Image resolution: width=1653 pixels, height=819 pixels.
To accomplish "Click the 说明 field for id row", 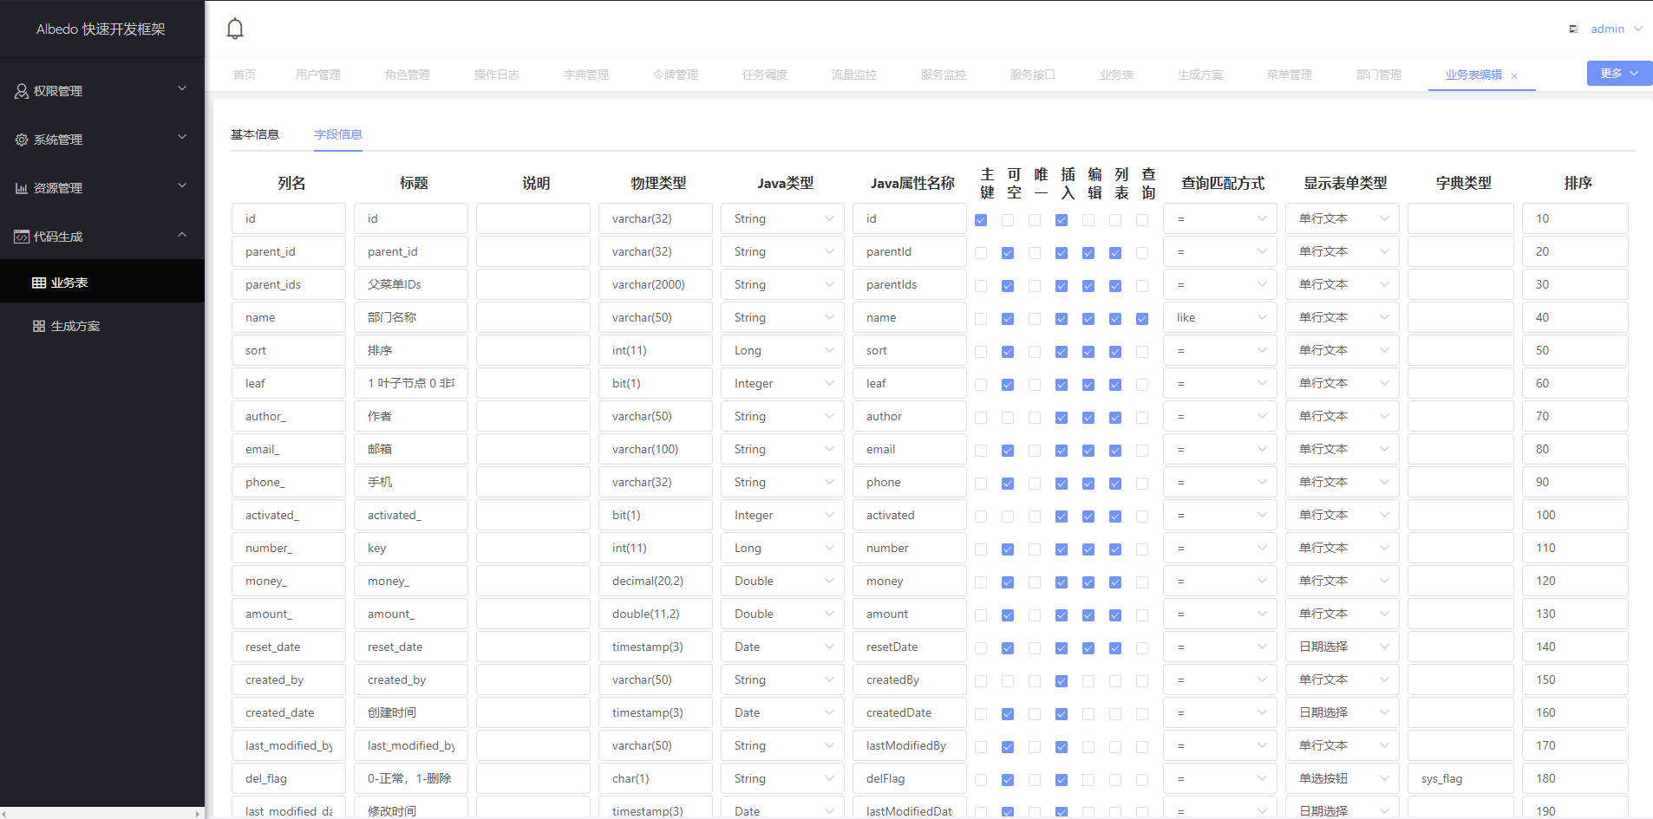I will (x=533, y=218).
